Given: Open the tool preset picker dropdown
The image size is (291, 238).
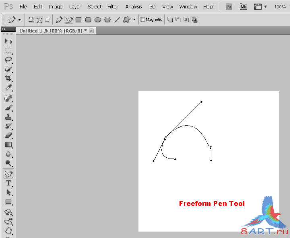Looking at the screenshot, I should [19, 20].
